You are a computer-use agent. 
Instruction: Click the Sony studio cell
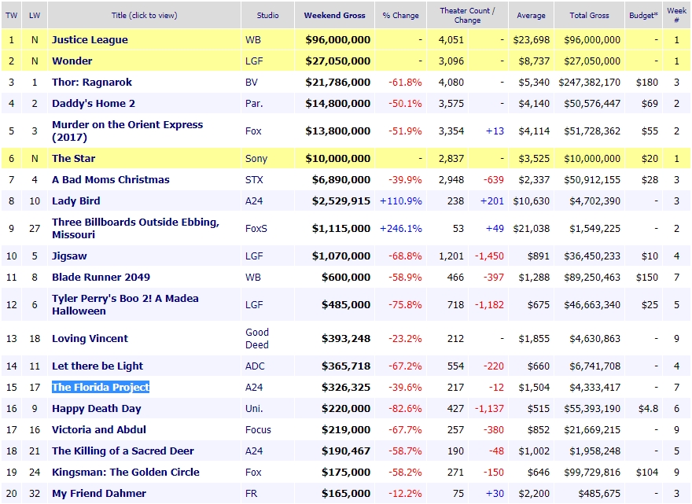click(x=256, y=159)
